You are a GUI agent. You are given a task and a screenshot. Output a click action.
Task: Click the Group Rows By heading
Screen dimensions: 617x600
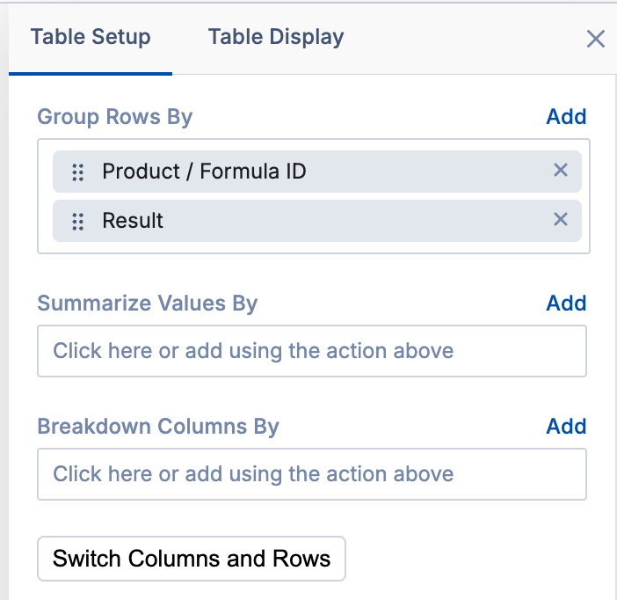pos(115,117)
